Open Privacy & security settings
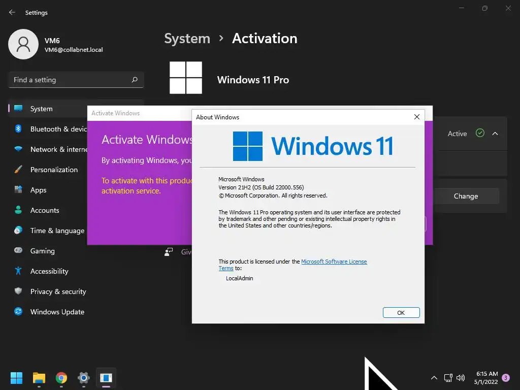This screenshot has width=520, height=390. (76, 291)
